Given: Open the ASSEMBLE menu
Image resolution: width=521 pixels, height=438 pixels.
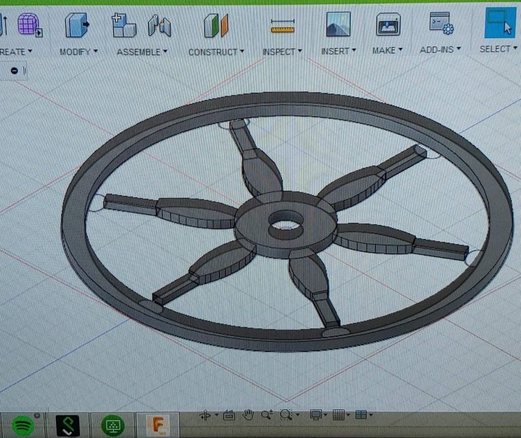Looking at the screenshot, I should (x=142, y=52).
